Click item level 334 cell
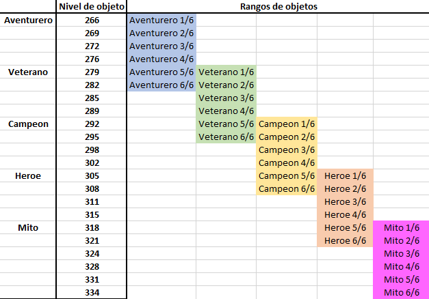429x299 pixels. (92, 292)
